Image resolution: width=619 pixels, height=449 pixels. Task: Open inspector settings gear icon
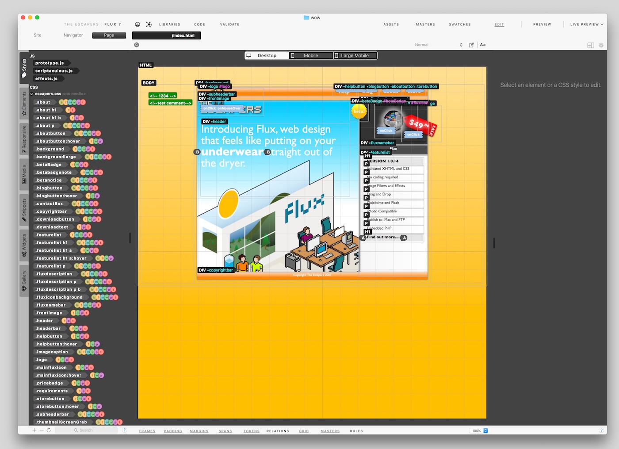tap(601, 45)
